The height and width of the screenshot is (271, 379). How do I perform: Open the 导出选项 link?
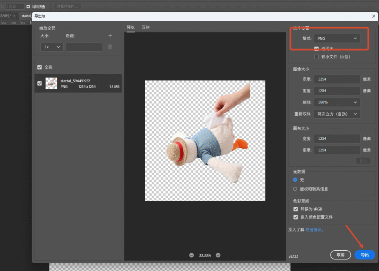(x=314, y=230)
